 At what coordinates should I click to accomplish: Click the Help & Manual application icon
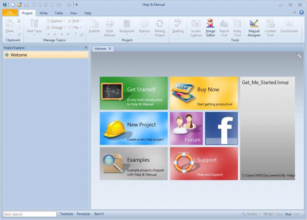pyautogui.click(x=5, y=5)
